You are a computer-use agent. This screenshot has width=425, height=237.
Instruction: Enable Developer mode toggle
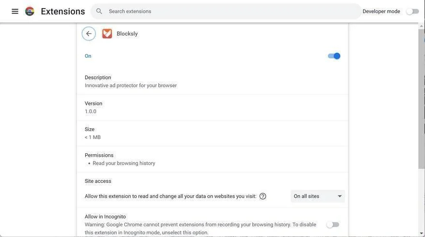coord(412,12)
